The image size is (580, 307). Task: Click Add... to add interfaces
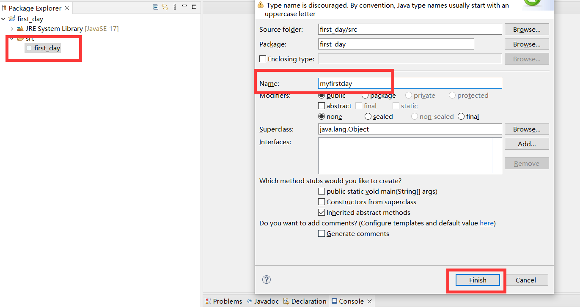(x=527, y=144)
